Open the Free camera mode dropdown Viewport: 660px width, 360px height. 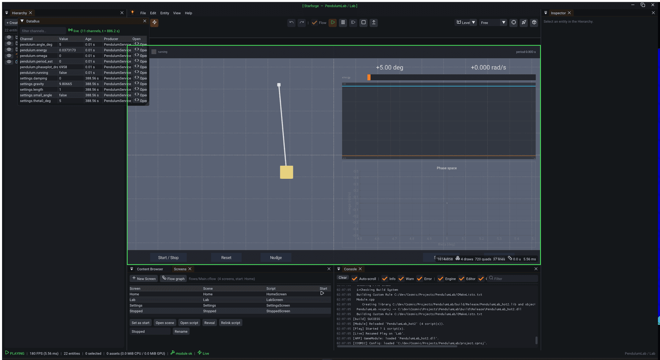click(493, 23)
